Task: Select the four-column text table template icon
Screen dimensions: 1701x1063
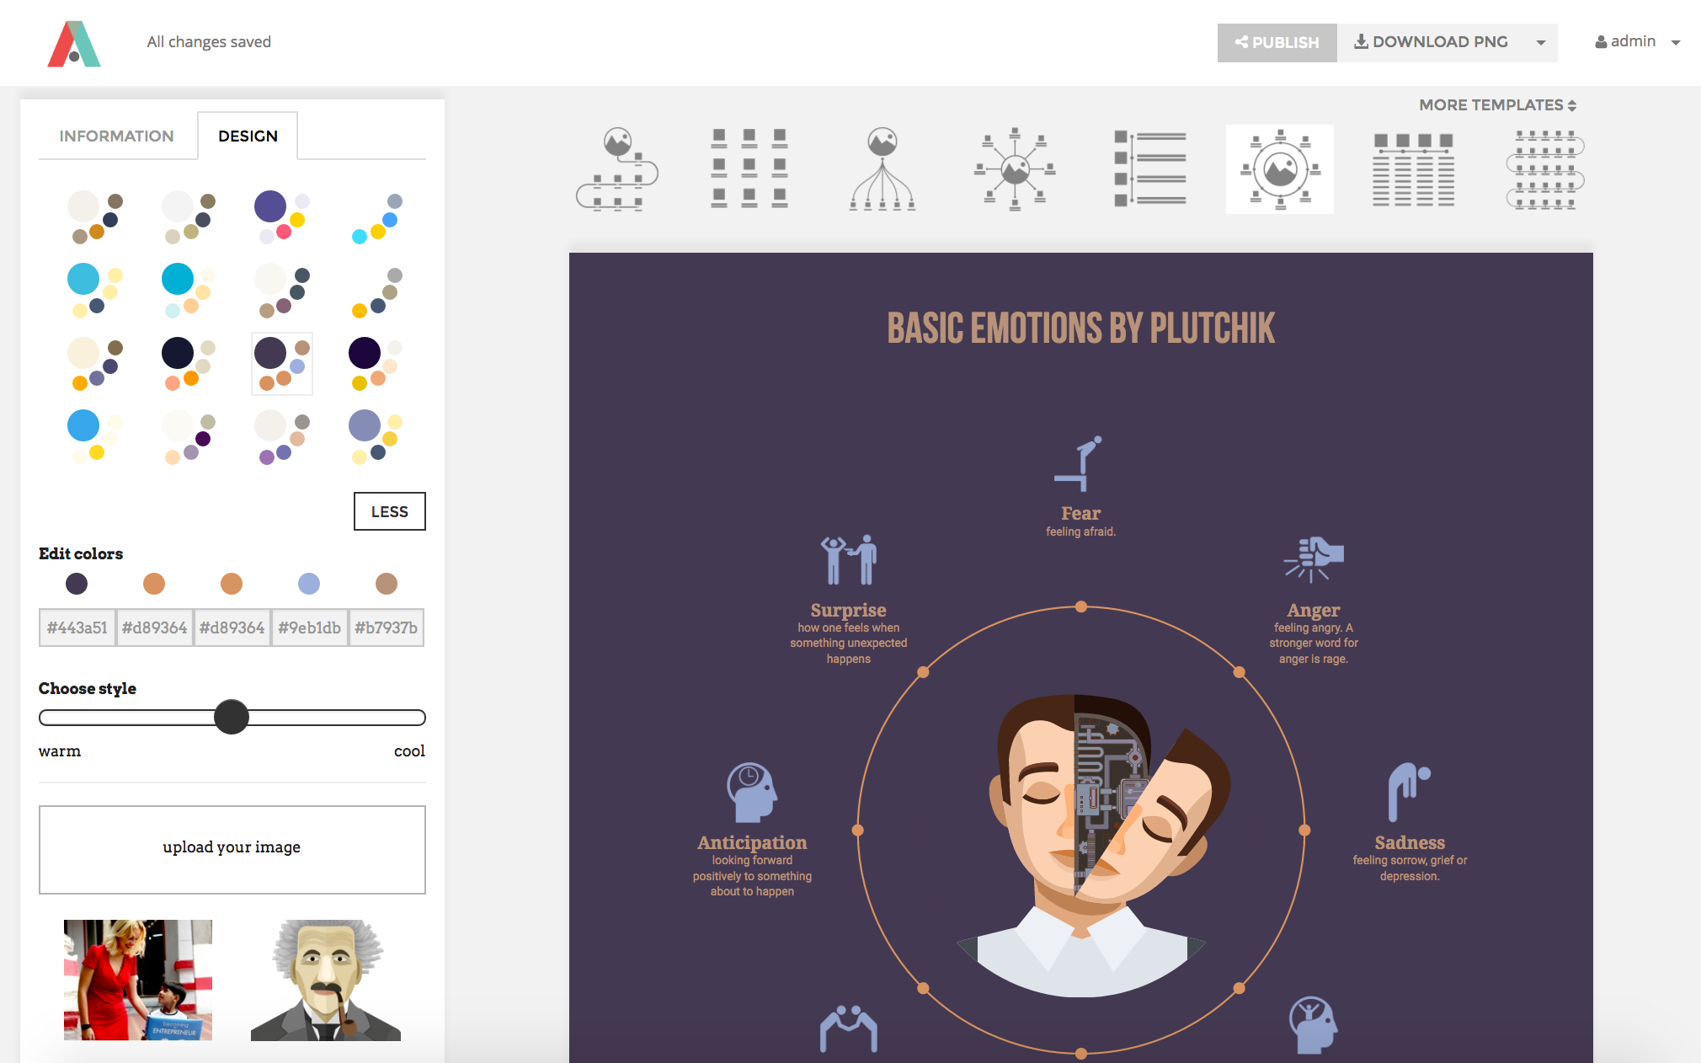Action: coord(1413,168)
